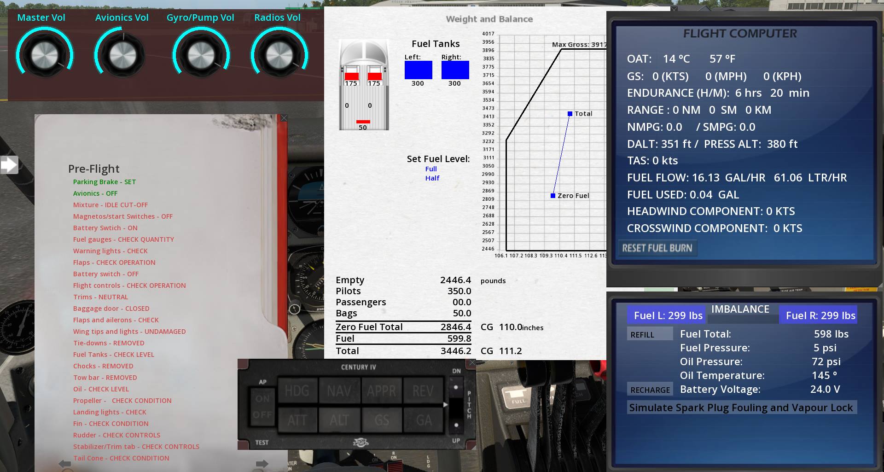Image resolution: width=884 pixels, height=472 pixels.
Task: Click right rear passenger seat weight value
Action: tap(370, 105)
